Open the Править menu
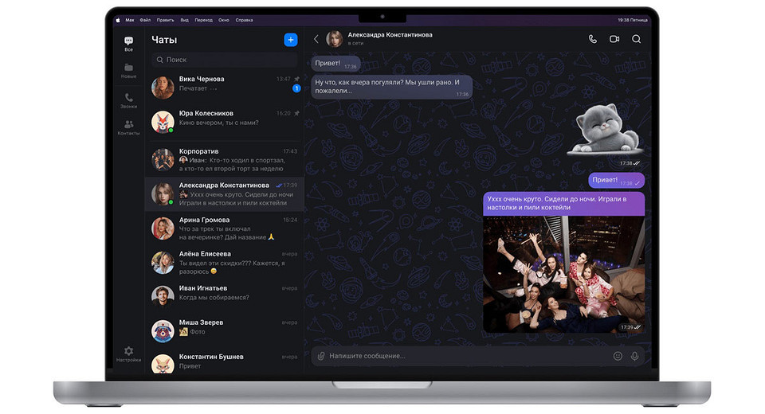This screenshot has height=414, width=765. 166,20
